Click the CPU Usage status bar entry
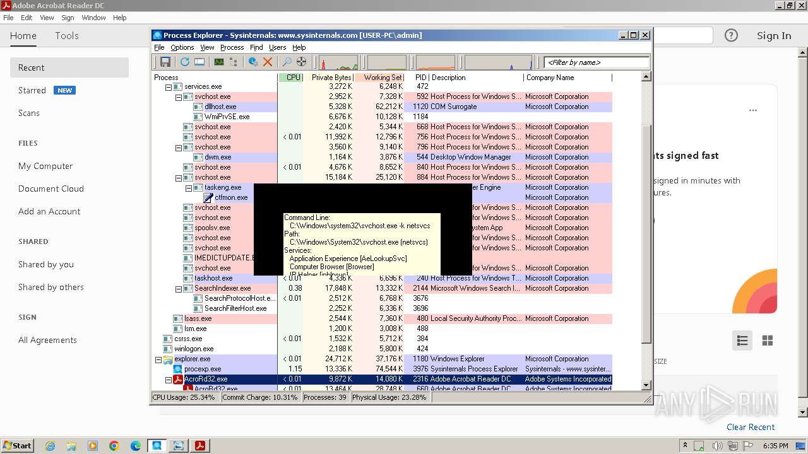Screen dimensions: 808x454 coord(185,398)
